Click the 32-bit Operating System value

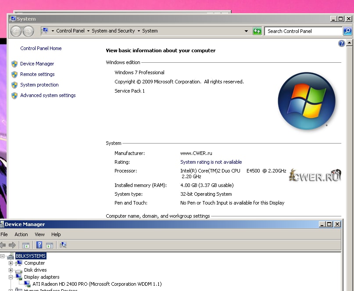(x=206, y=194)
